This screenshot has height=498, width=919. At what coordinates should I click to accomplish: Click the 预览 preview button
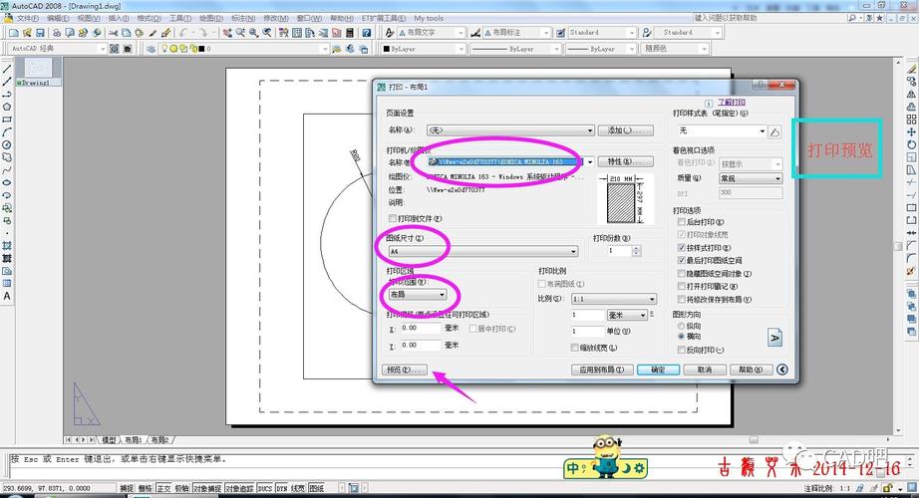point(404,370)
